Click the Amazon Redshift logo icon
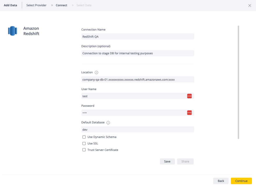 pos(13,31)
